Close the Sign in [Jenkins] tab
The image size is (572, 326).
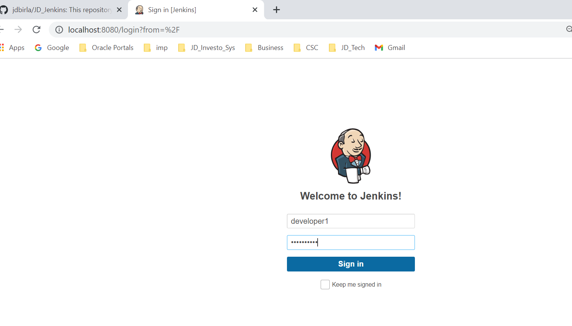click(255, 10)
